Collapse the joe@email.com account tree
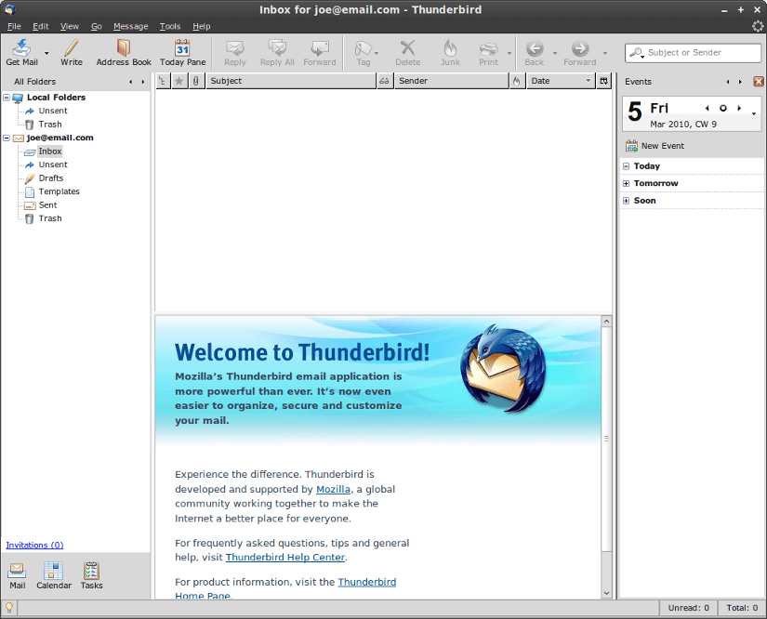 [7, 138]
